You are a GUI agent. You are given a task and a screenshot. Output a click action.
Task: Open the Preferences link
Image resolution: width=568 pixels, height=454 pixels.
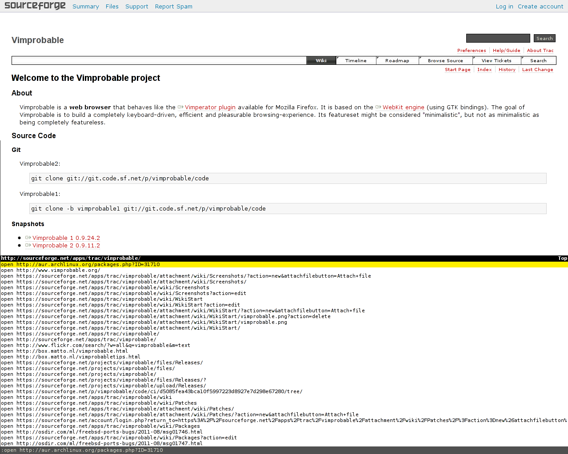tap(472, 50)
